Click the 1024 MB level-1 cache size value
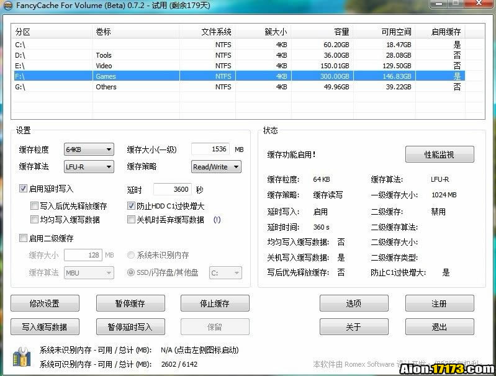The width and height of the screenshot is (496, 376). click(444, 195)
